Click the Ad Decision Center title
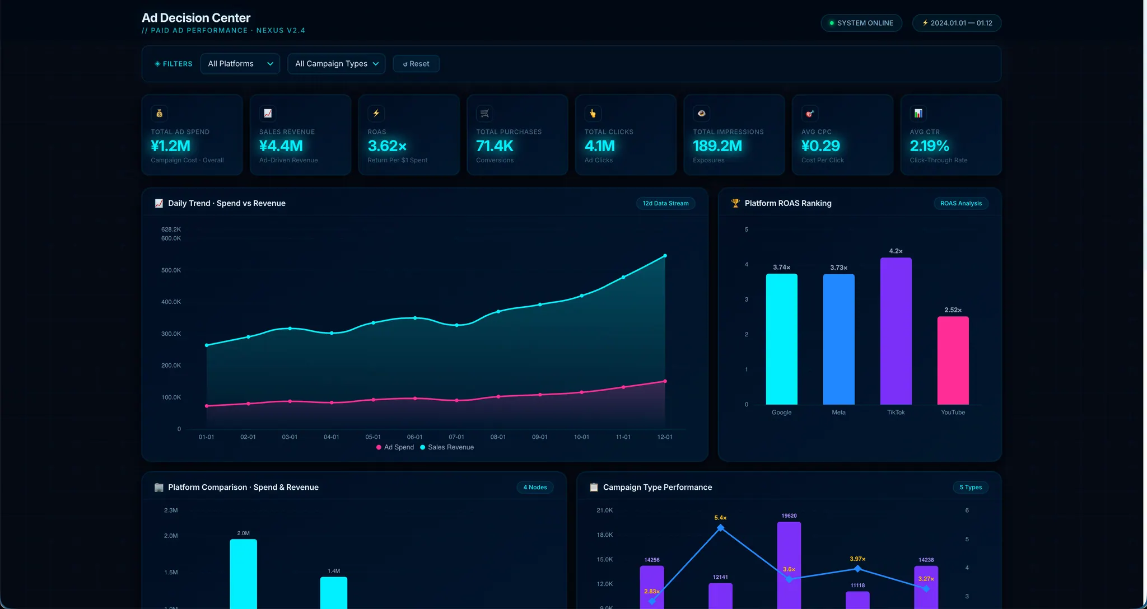This screenshot has height=609, width=1147. pos(196,18)
